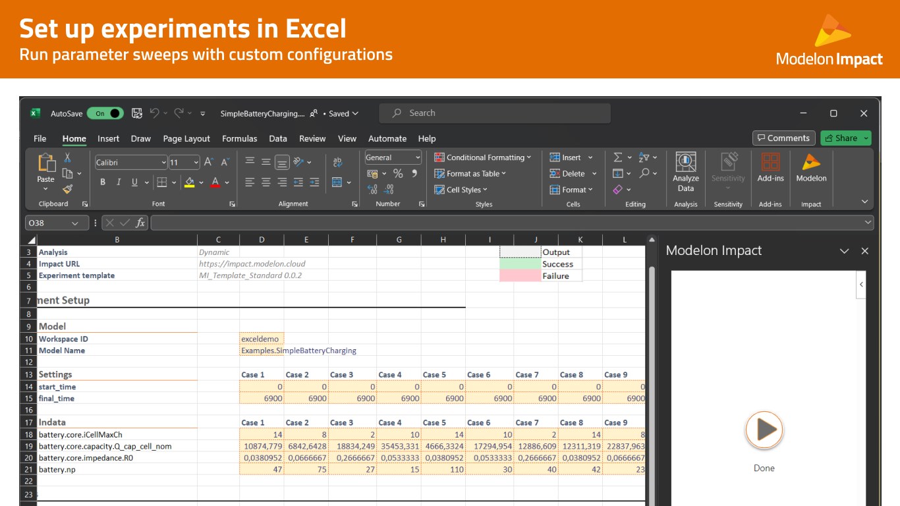This screenshot has height=506, width=900.
Task: Toggle bottom vertical alignment
Action: tap(282, 162)
